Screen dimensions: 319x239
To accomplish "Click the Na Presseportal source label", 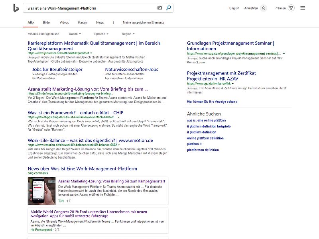I will tap(41, 230).
